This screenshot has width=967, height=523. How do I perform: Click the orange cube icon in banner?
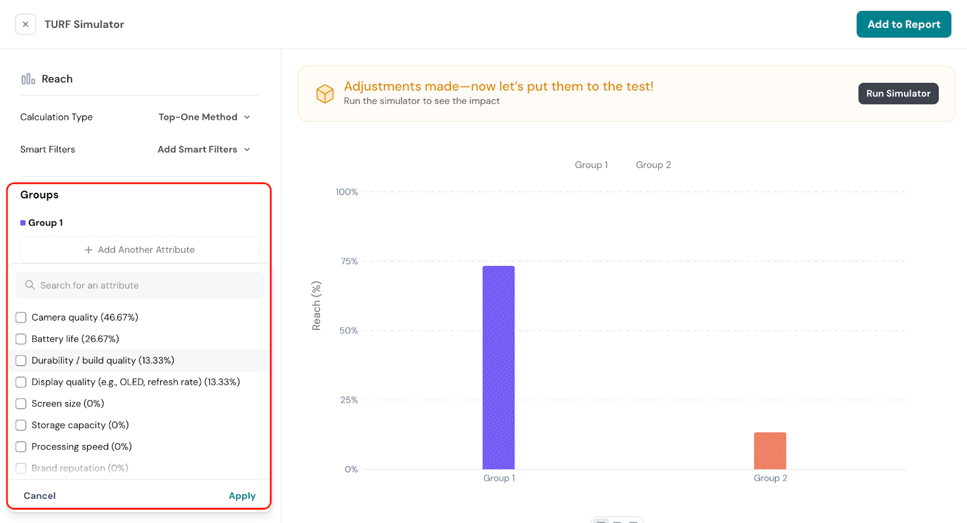pyautogui.click(x=325, y=94)
